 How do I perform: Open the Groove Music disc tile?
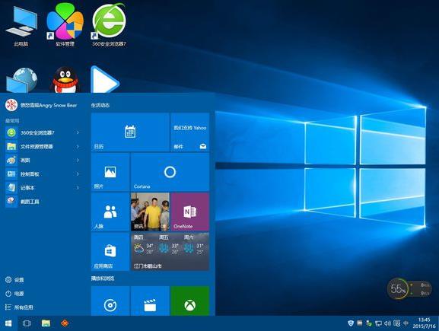[x=110, y=301]
